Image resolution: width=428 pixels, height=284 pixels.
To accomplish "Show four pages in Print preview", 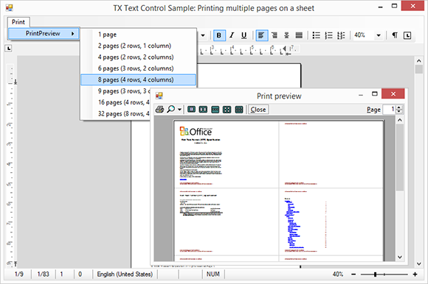I will point(227,110).
